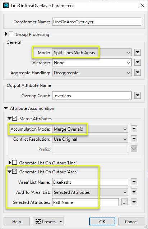Click the OK button
148x229 pixels.
point(102,222)
